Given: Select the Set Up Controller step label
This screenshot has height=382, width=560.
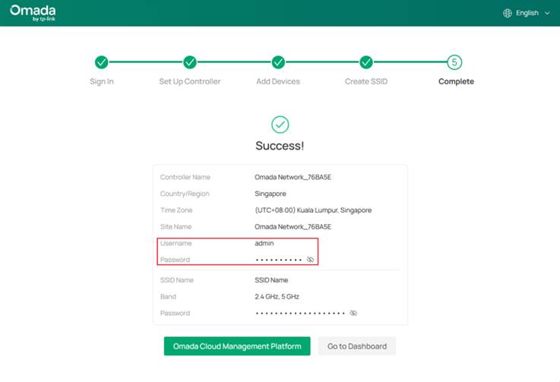Looking at the screenshot, I should click(x=190, y=81).
